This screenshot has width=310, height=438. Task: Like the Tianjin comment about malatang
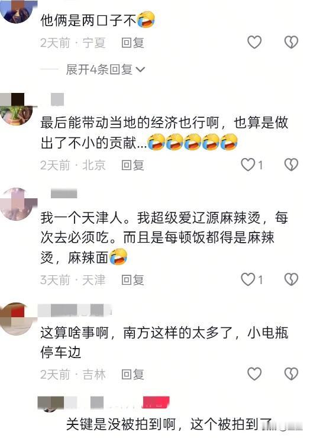coord(248,279)
